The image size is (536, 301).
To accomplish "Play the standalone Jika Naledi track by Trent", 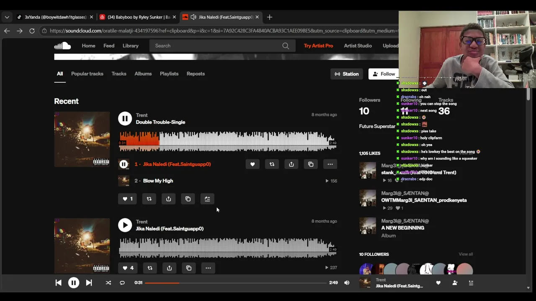I will (x=125, y=225).
